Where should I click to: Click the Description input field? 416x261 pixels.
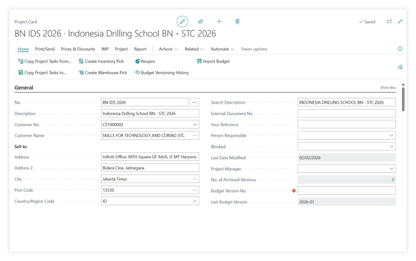point(150,113)
